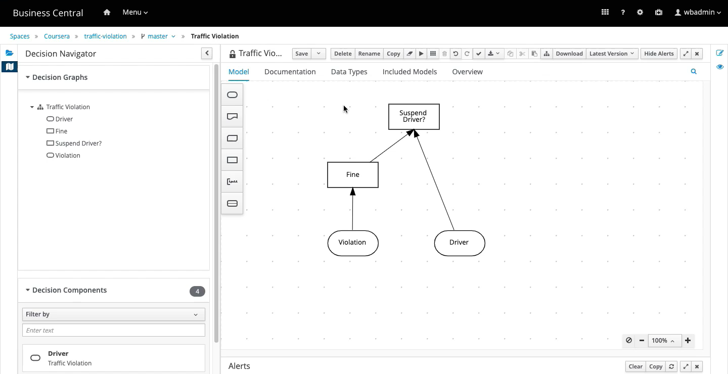Open the Included Models tab

click(410, 72)
